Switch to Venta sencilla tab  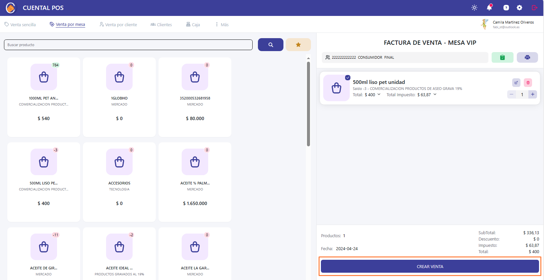(20, 25)
